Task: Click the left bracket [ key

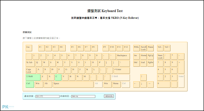Action: click(108, 64)
